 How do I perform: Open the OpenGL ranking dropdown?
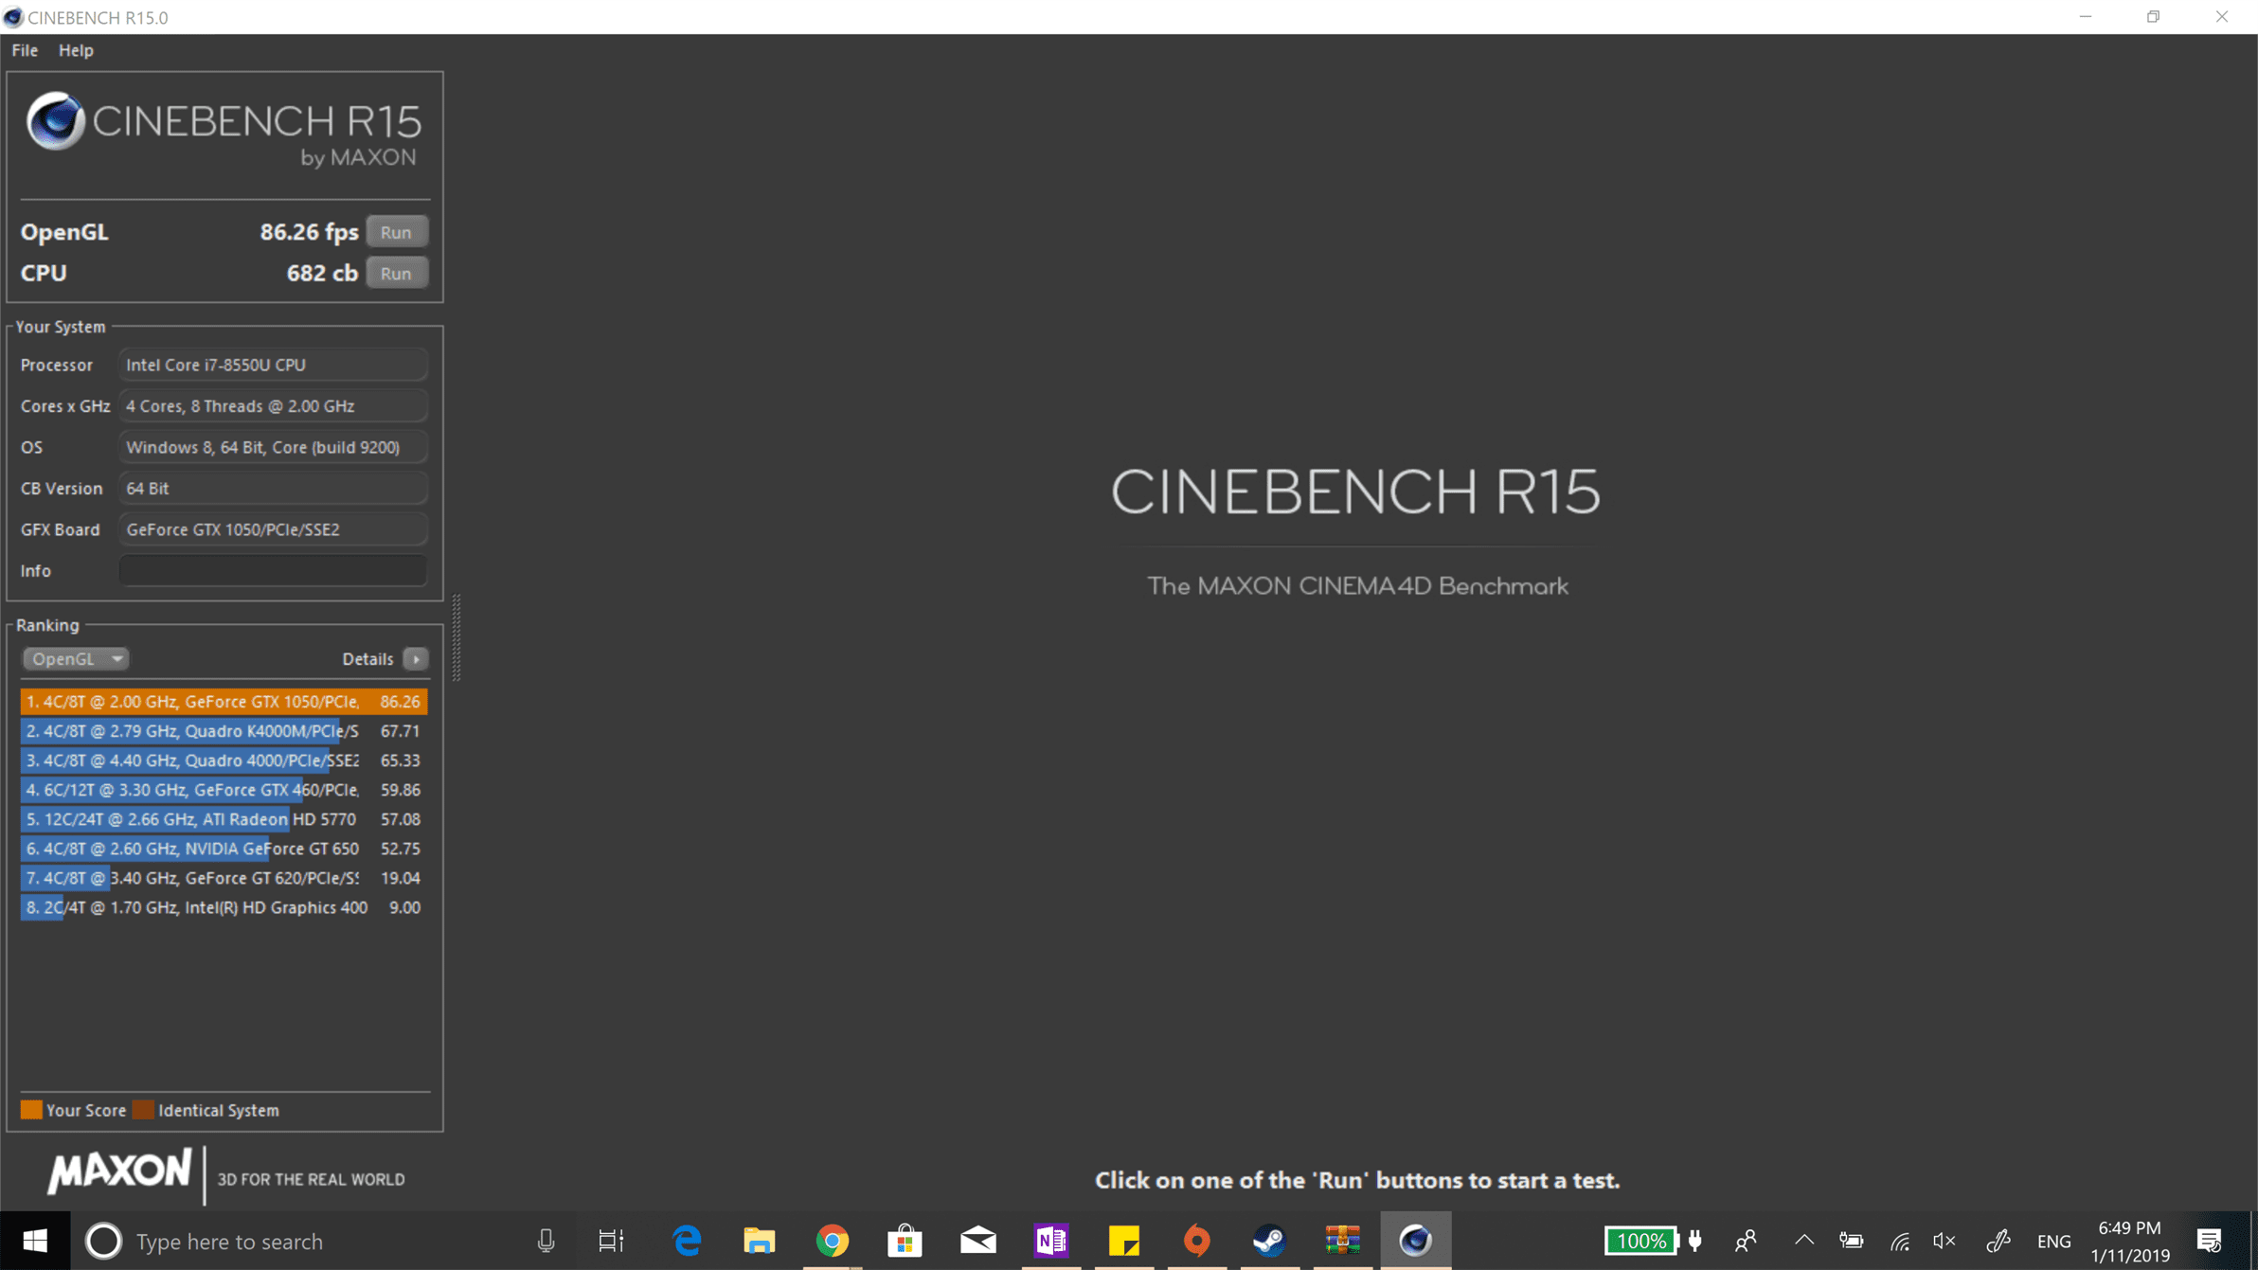75,658
